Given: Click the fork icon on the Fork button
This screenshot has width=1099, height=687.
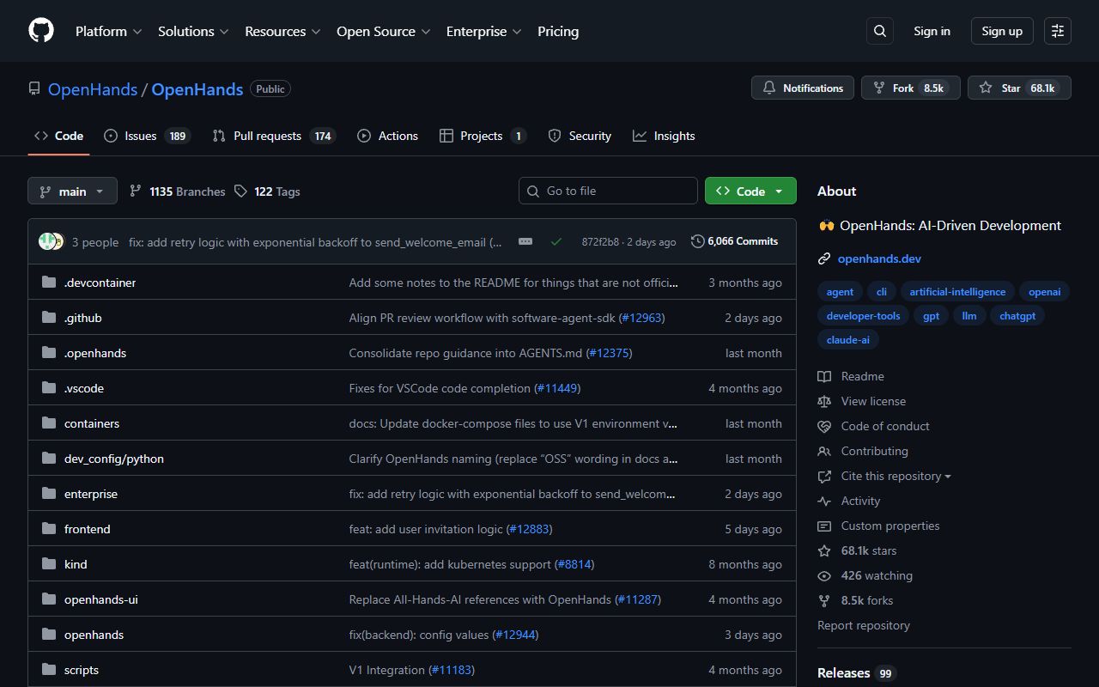Looking at the screenshot, I should 878,87.
